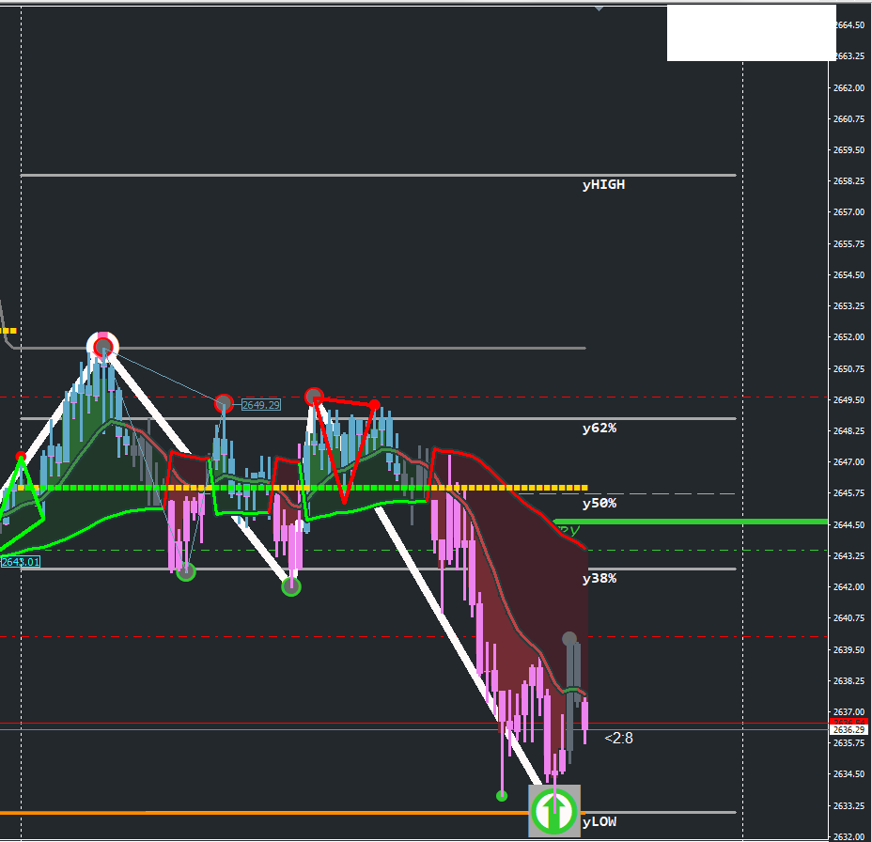
Task: Click the small green dot below the long pink wick
Action: 502,796
